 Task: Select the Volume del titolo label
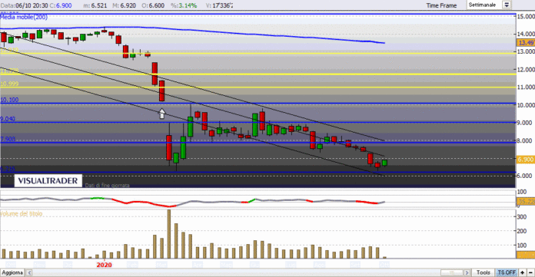pyautogui.click(x=22, y=213)
